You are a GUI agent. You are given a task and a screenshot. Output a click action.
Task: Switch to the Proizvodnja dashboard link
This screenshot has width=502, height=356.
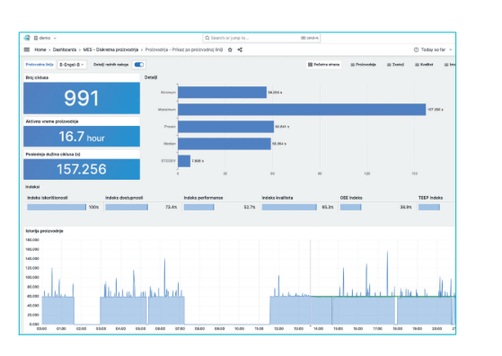[x=364, y=65]
